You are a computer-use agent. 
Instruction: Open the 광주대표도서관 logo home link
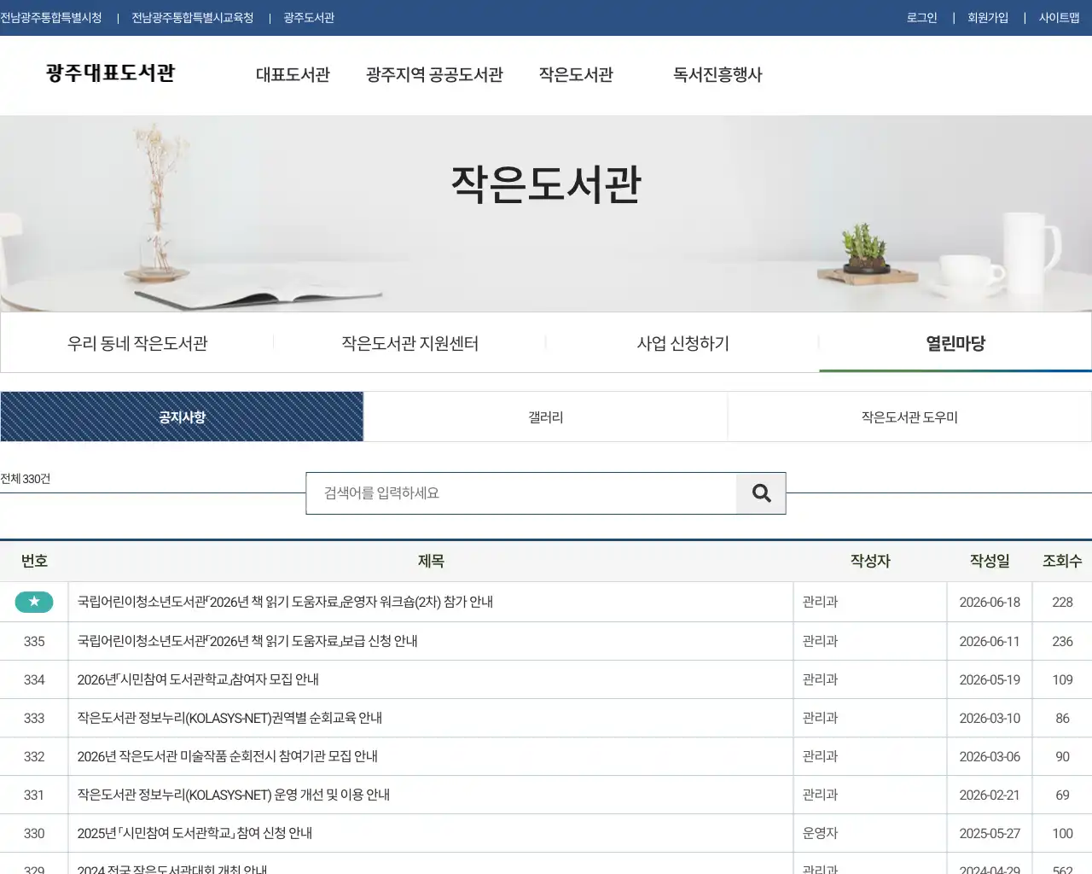pyautogui.click(x=111, y=73)
